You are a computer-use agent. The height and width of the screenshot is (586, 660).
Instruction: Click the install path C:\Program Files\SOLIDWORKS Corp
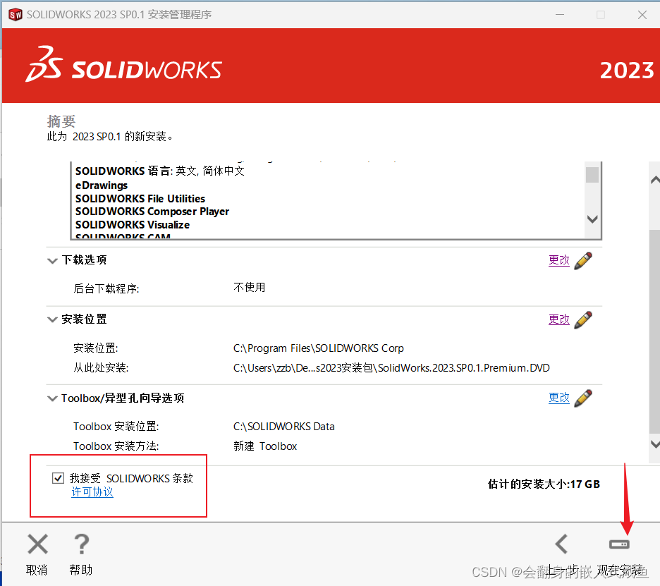(319, 348)
